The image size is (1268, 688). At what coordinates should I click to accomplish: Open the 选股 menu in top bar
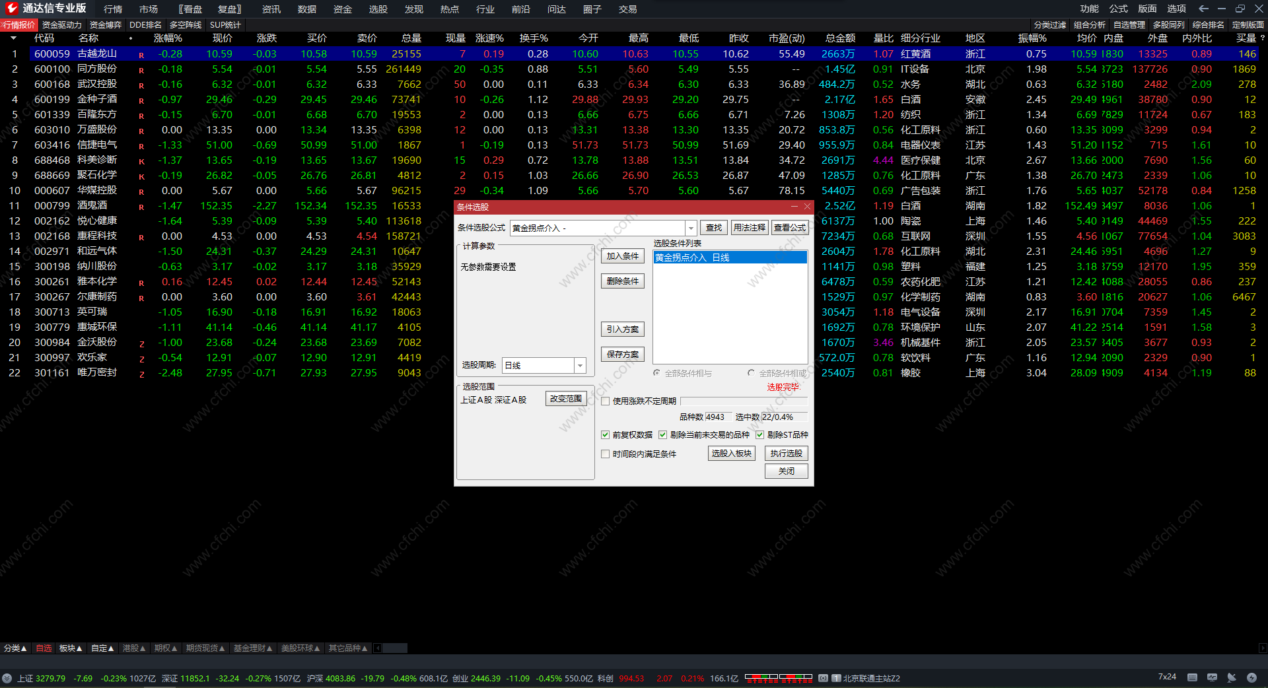378,9
